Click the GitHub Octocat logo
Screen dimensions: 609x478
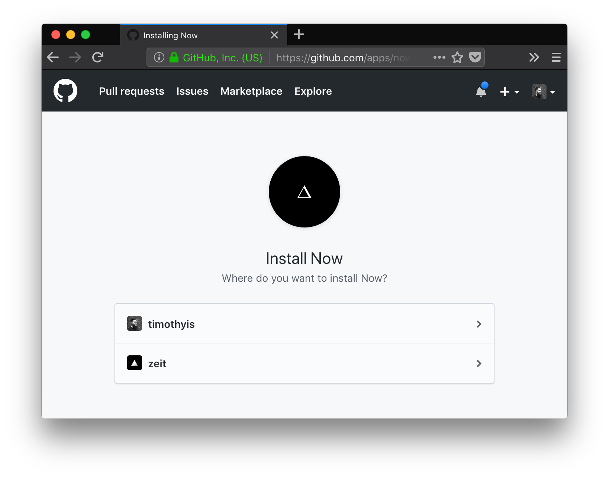[x=65, y=91]
